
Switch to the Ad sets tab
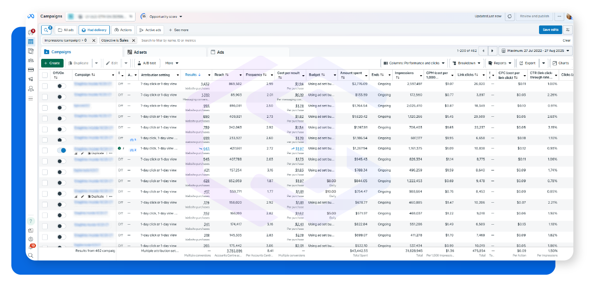[140, 52]
